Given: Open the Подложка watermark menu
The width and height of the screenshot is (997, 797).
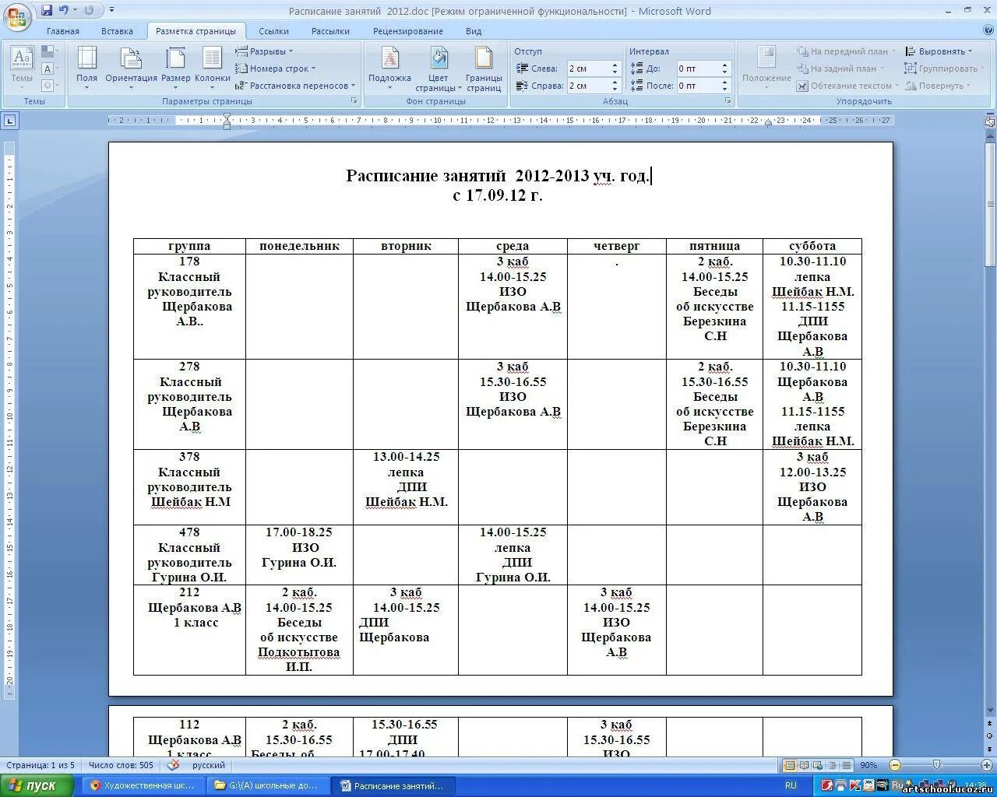Looking at the screenshot, I should point(389,68).
